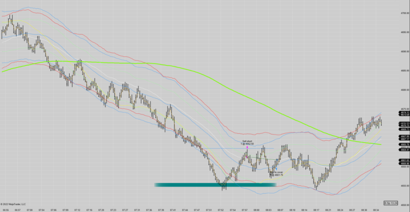Click the 4700.00 price axis label
Image resolution: width=410 pixels, height=212 pixels.
click(x=404, y=13)
